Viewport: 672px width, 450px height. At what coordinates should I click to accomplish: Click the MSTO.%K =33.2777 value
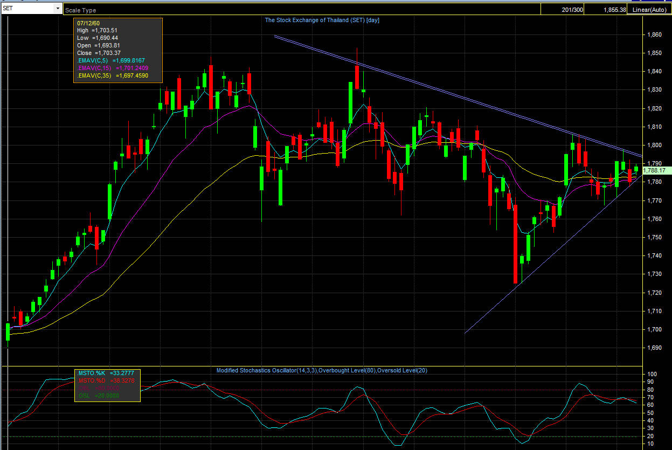pos(106,373)
